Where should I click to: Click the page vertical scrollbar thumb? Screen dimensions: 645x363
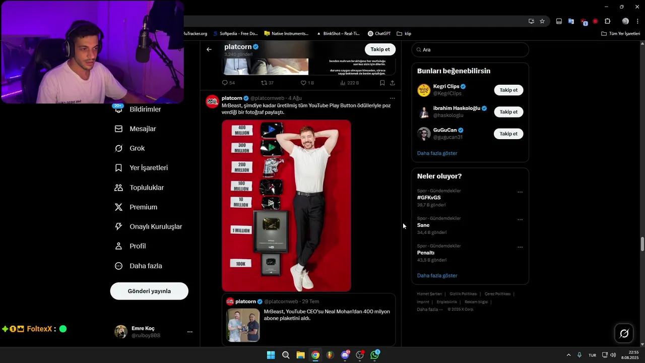pos(642,244)
